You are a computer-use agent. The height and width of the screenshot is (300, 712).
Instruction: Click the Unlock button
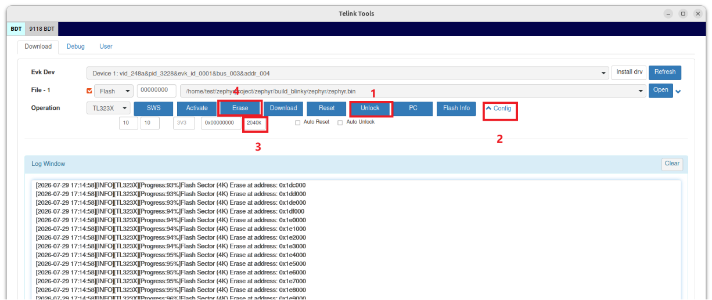(370, 109)
